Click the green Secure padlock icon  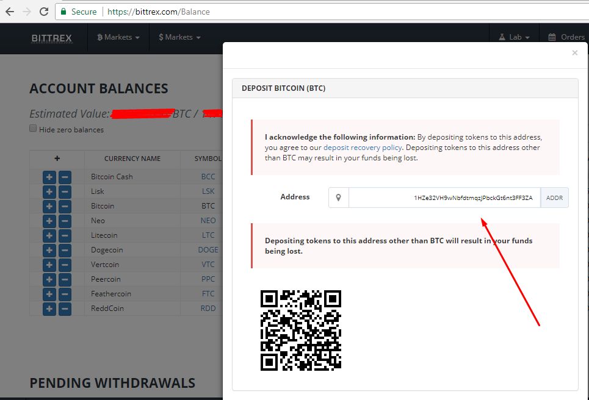63,12
